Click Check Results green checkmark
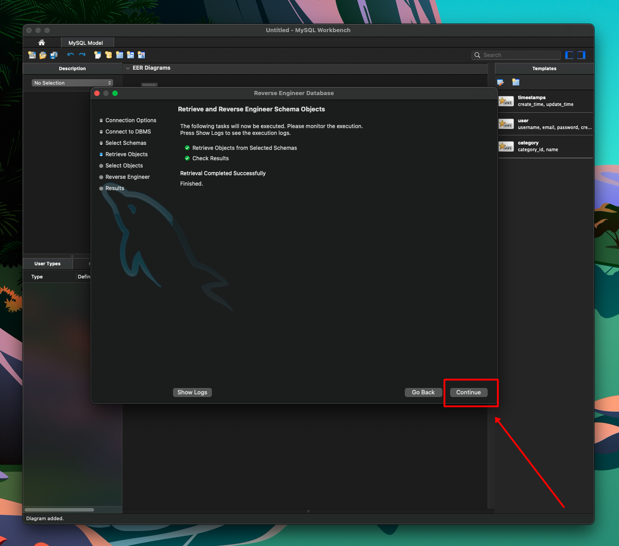 [x=187, y=158]
